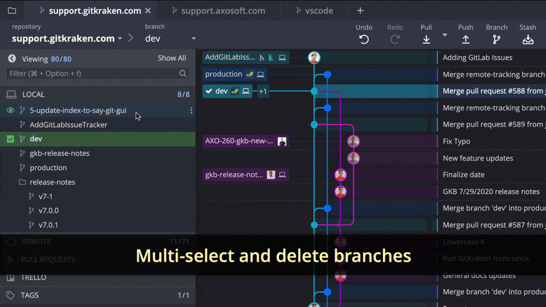
Task: Select commit 'Merge pull request #588'
Action: [494, 91]
